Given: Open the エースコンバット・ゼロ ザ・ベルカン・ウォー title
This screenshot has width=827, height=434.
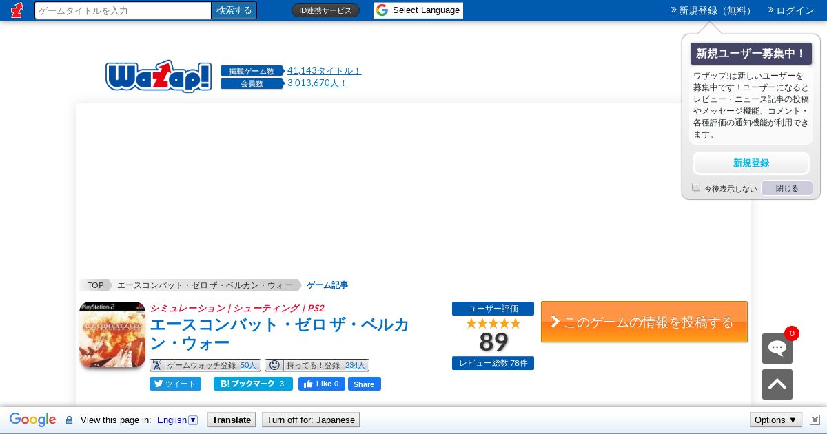Looking at the screenshot, I should (279, 333).
